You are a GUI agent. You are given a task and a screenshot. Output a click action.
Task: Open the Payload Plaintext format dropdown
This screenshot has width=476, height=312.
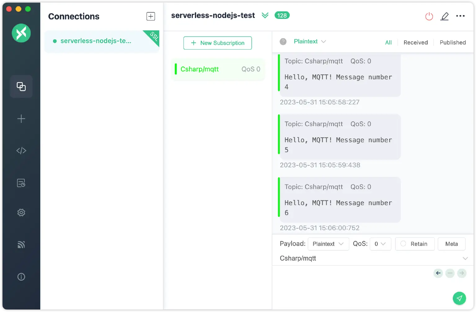[328, 244]
